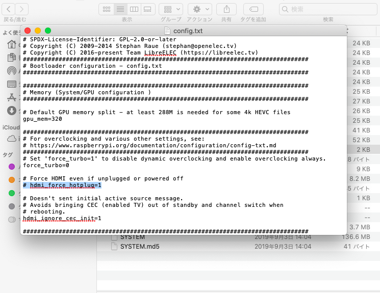Click the Finder search field
The height and width of the screenshot is (293, 380).
pyautogui.click(x=328, y=9)
